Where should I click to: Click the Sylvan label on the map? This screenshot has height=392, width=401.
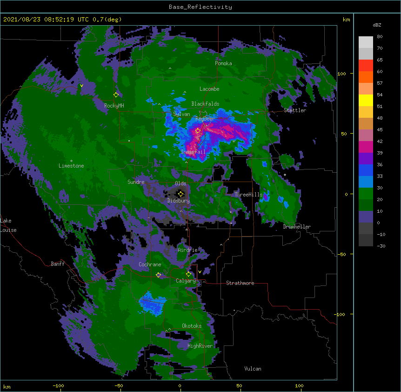point(181,114)
